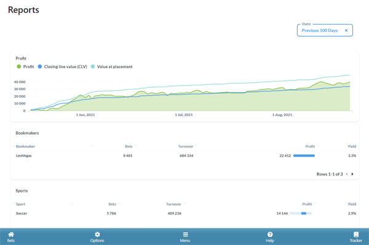Sort bookmakers table by Turnover column

pyautogui.click(x=186, y=146)
